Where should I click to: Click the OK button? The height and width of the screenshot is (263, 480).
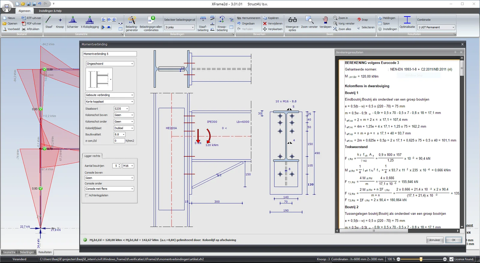454,240
